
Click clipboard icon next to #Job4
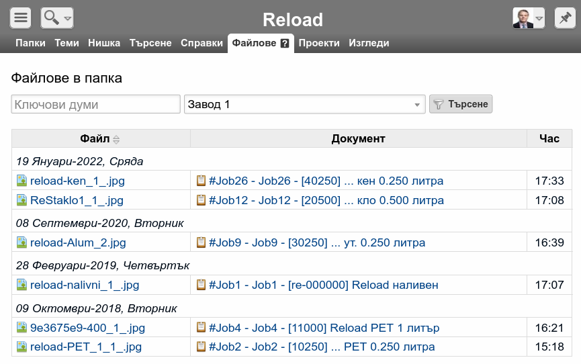201,328
